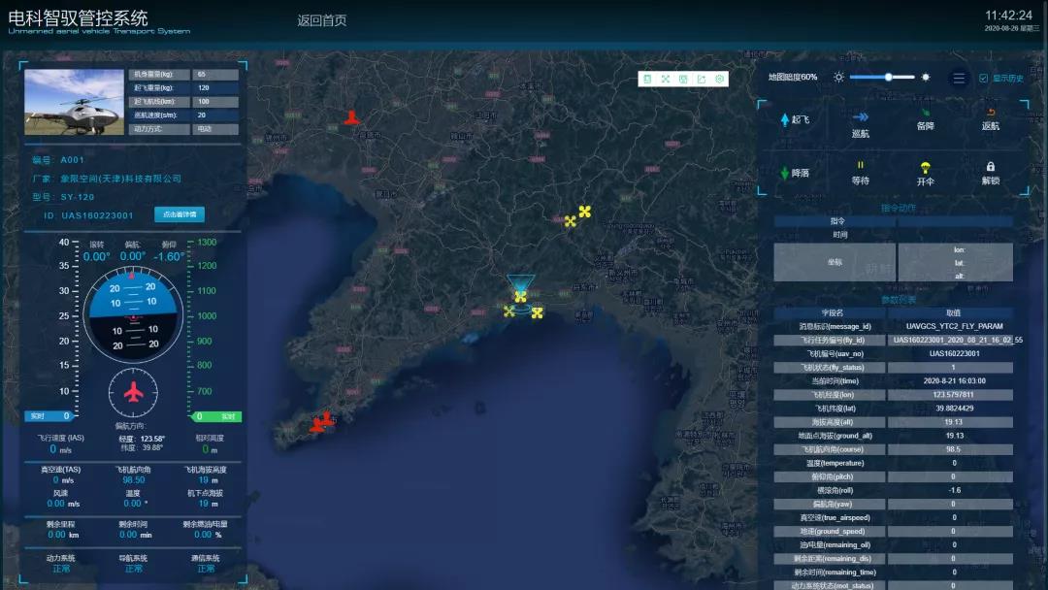The image size is (1048, 590).
Task: Click the 降落 landing arrow icon
Action: tap(785, 173)
